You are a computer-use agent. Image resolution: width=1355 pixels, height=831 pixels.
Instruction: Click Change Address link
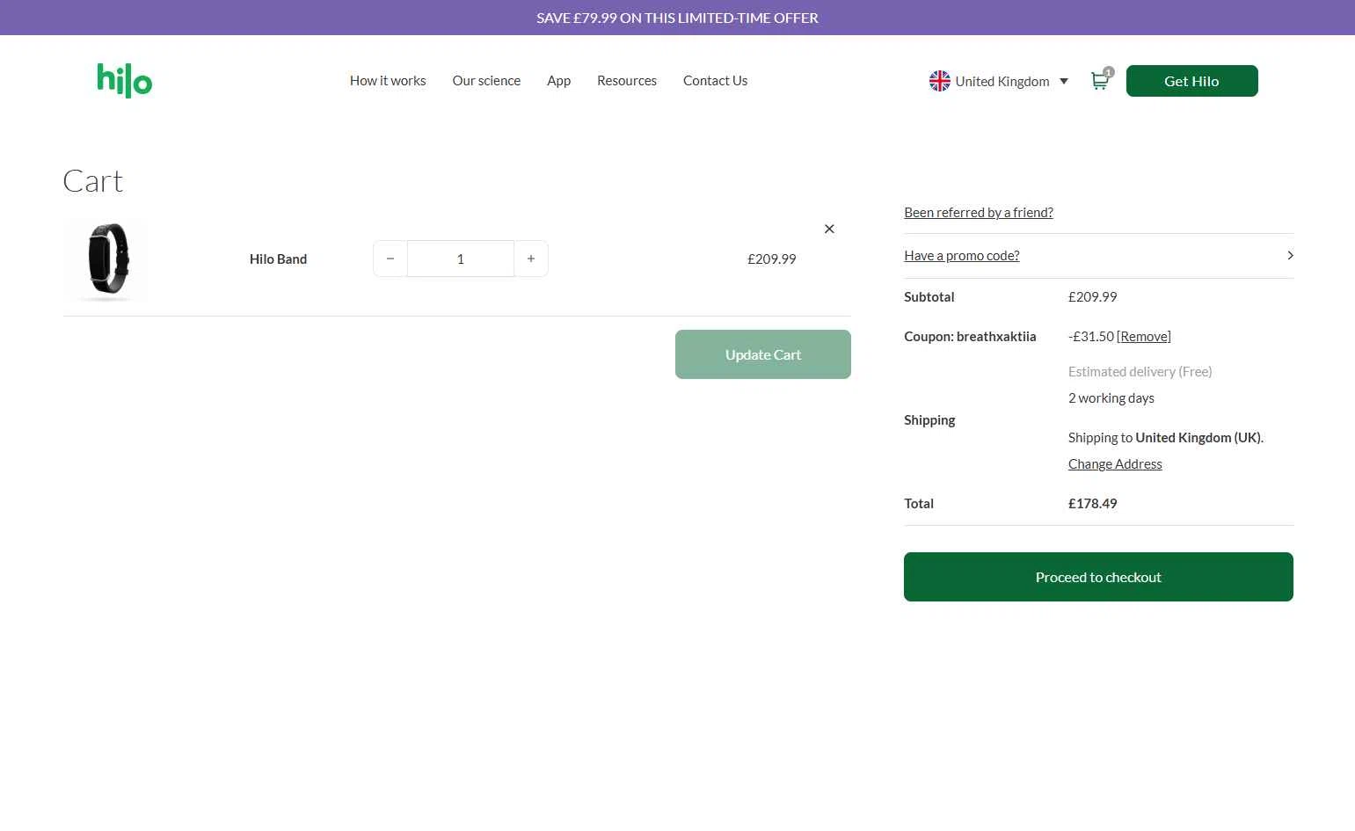pos(1115,463)
